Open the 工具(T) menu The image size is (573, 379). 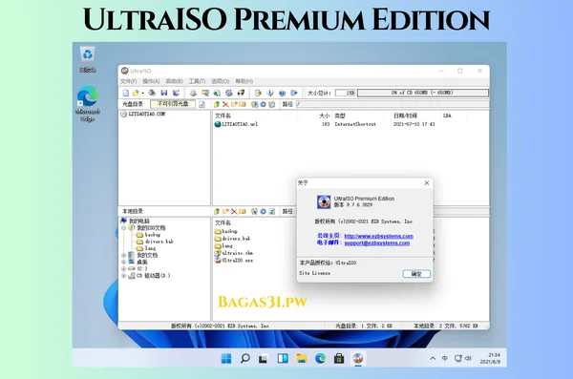[197, 81]
